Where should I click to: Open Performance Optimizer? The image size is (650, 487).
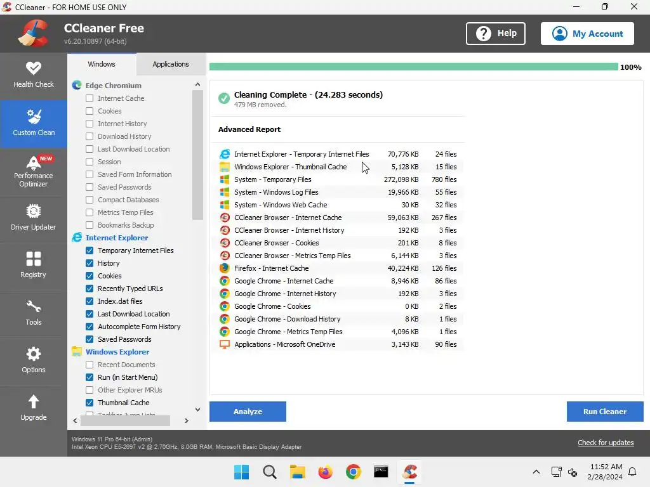(33, 171)
